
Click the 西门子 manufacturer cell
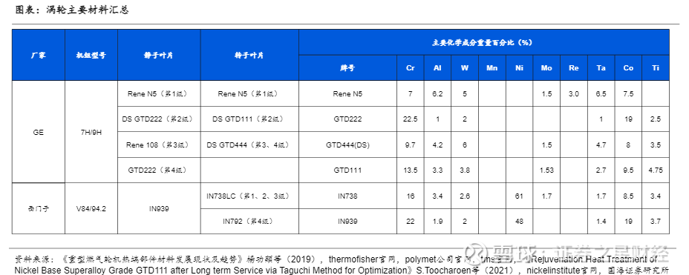tap(38, 208)
